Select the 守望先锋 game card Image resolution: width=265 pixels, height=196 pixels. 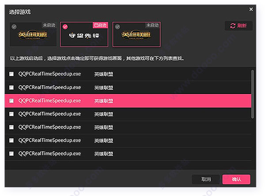click(84, 34)
